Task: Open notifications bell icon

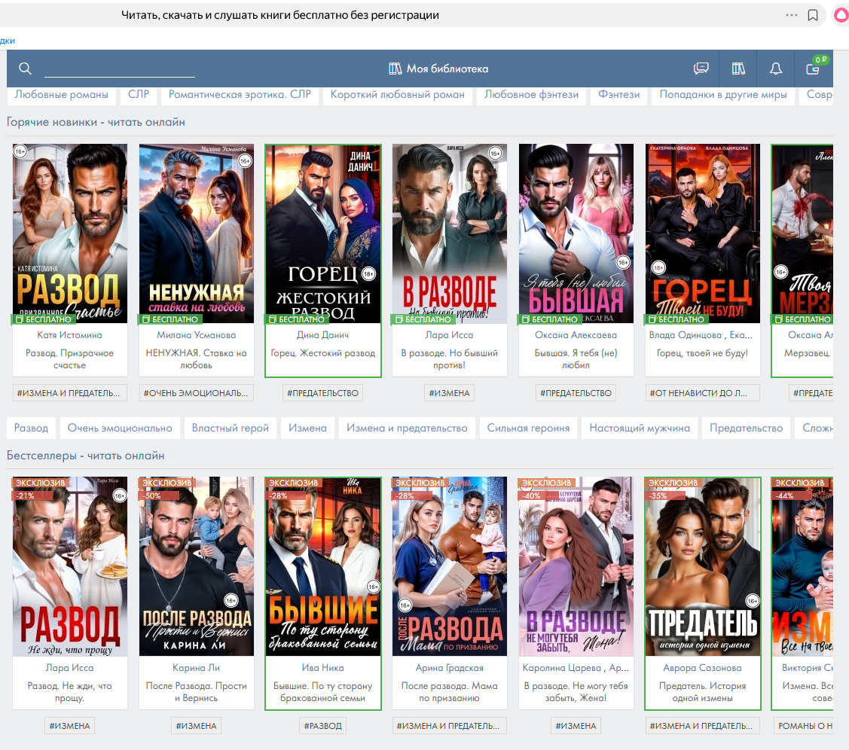Action: click(776, 69)
